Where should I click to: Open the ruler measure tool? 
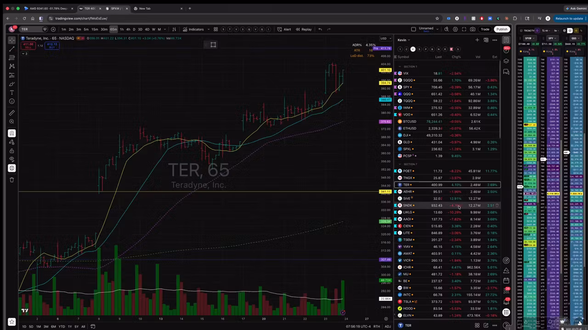coord(12,113)
